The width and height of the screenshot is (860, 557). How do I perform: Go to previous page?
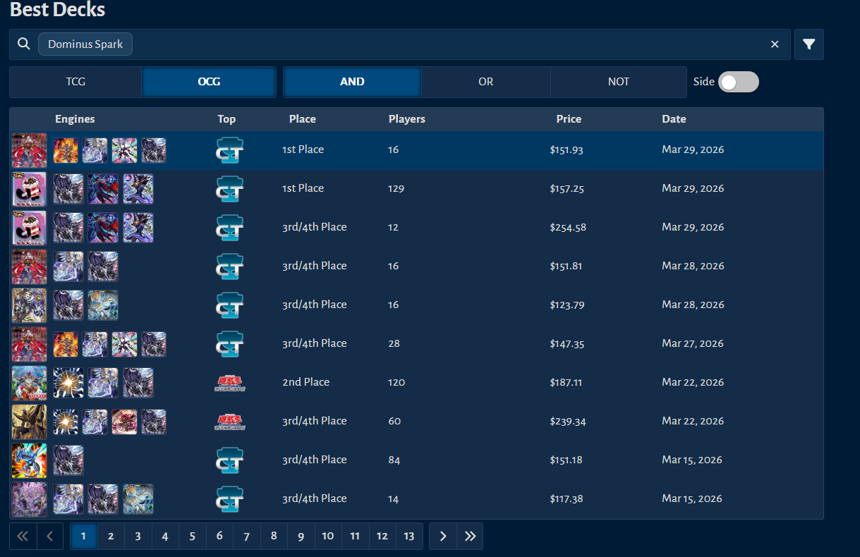coord(49,536)
